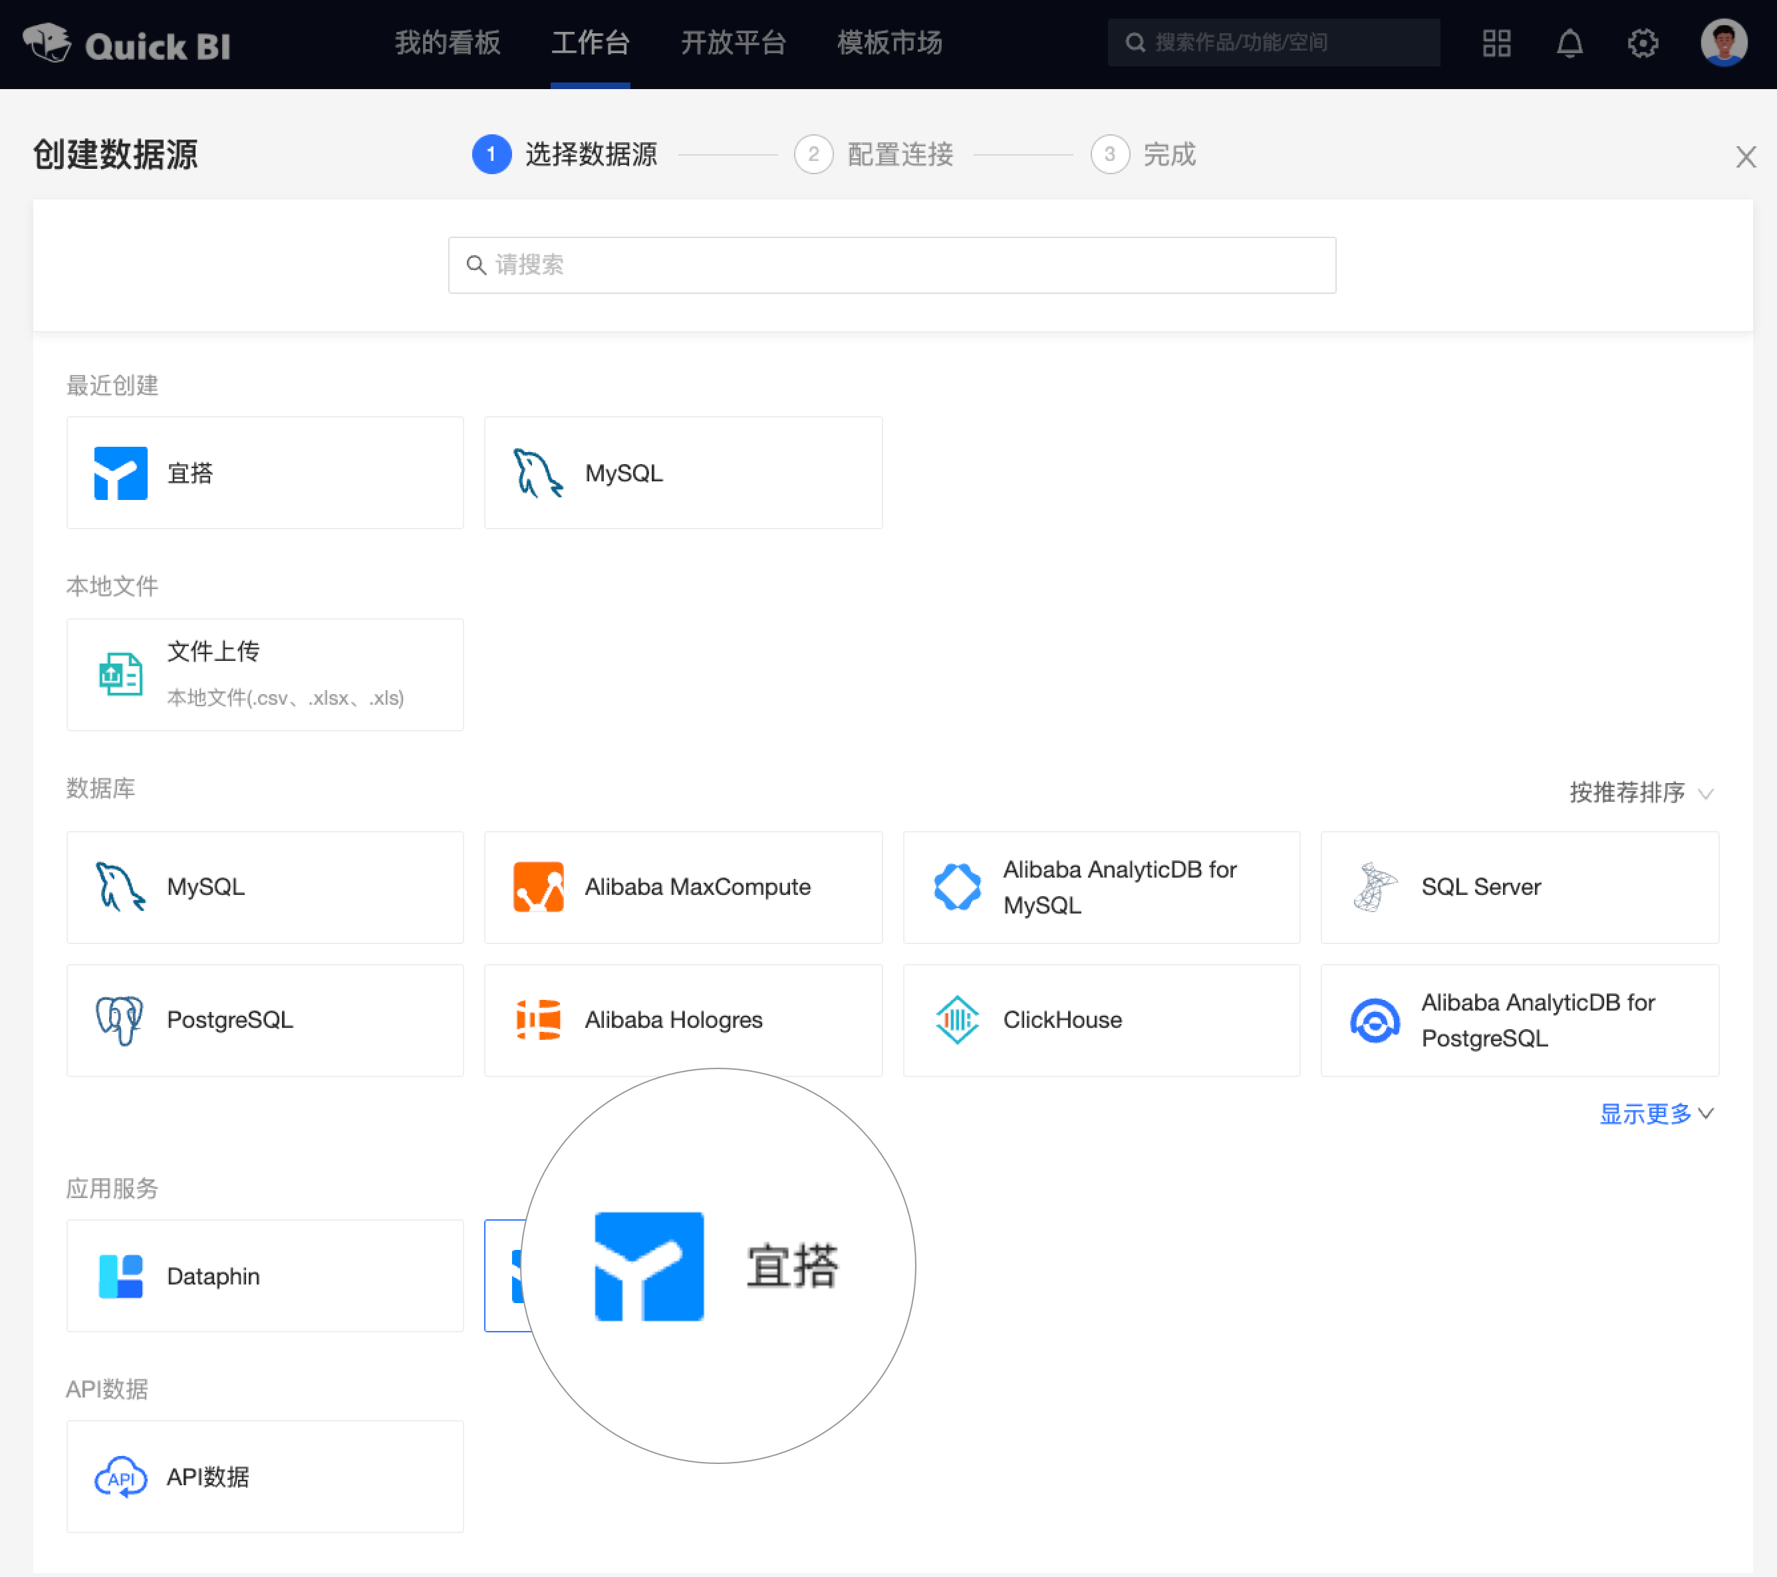Go to 工作台 tab
Screen dimensions: 1777x1577
coord(591,43)
